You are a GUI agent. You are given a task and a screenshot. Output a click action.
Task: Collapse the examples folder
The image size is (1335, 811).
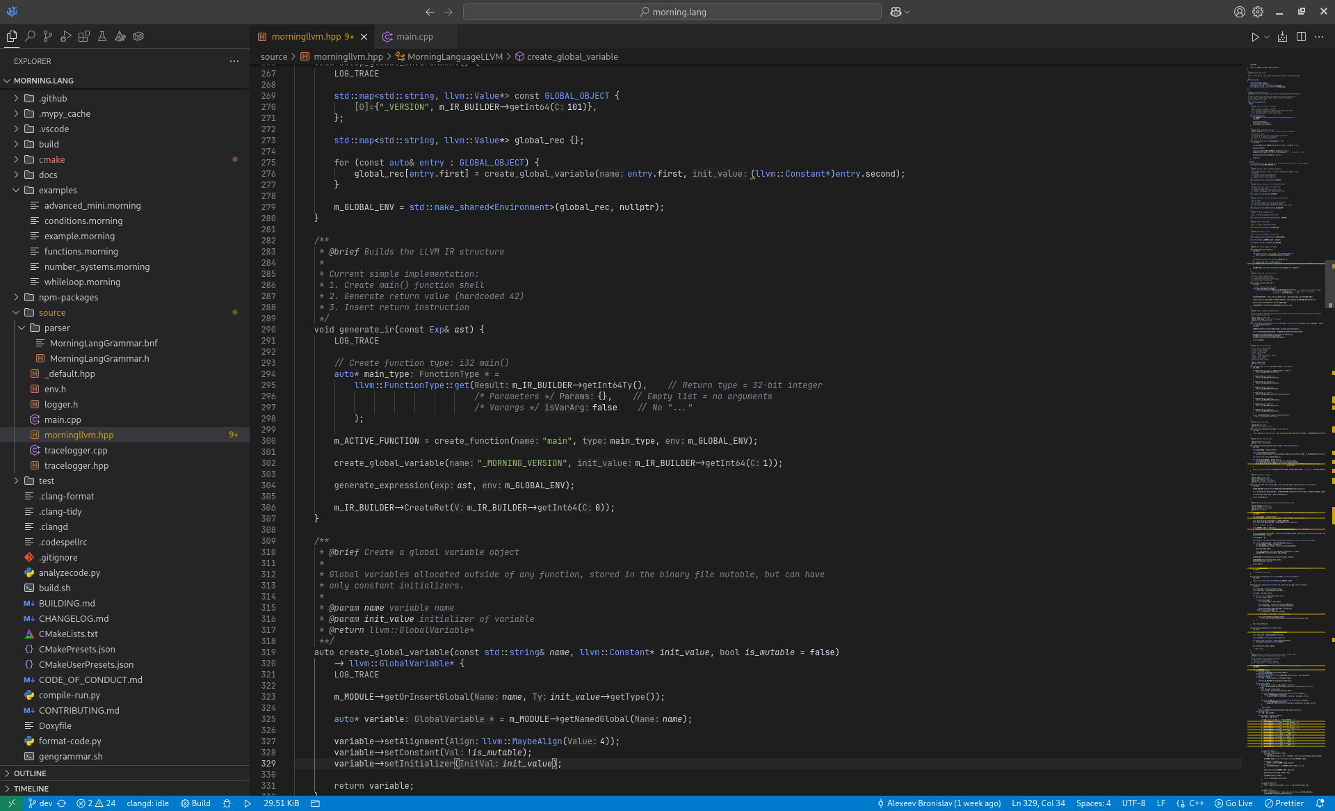coord(58,190)
